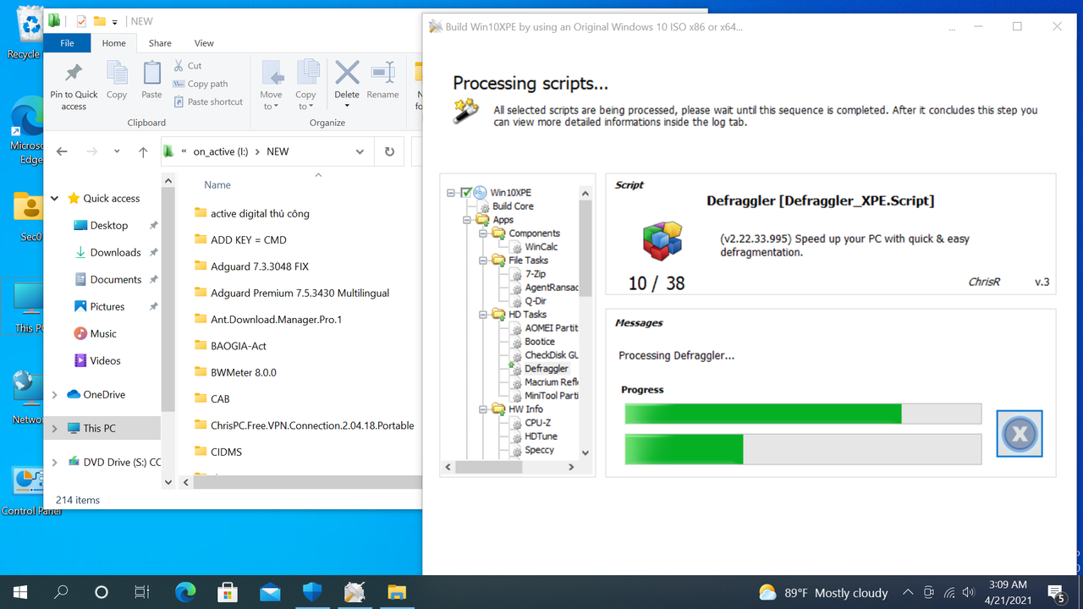
Task: Collapse the Apps tree node
Action: pyautogui.click(x=466, y=219)
